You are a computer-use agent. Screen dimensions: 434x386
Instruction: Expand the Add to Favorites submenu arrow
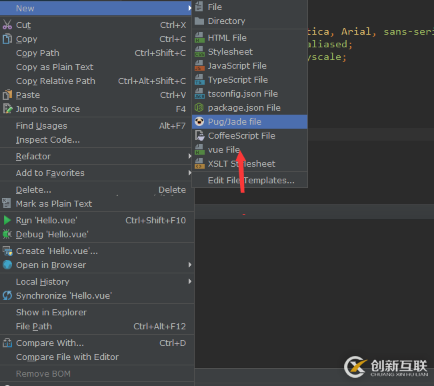(189, 173)
